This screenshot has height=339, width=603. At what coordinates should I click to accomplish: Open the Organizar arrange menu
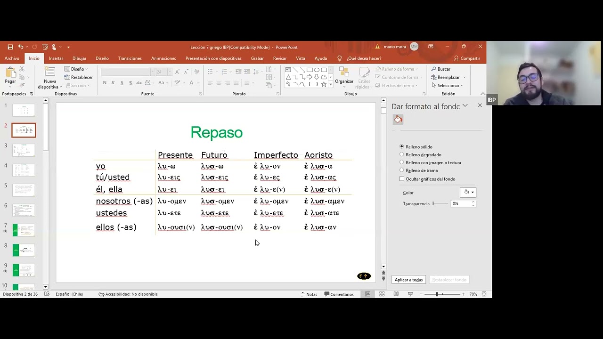pyautogui.click(x=344, y=77)
